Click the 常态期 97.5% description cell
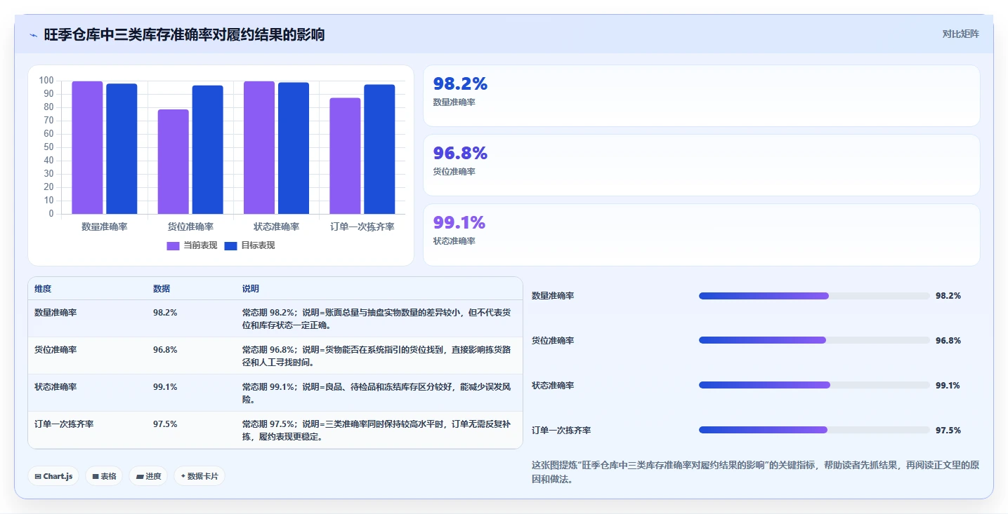1008x514 pixels. point(379,430)
